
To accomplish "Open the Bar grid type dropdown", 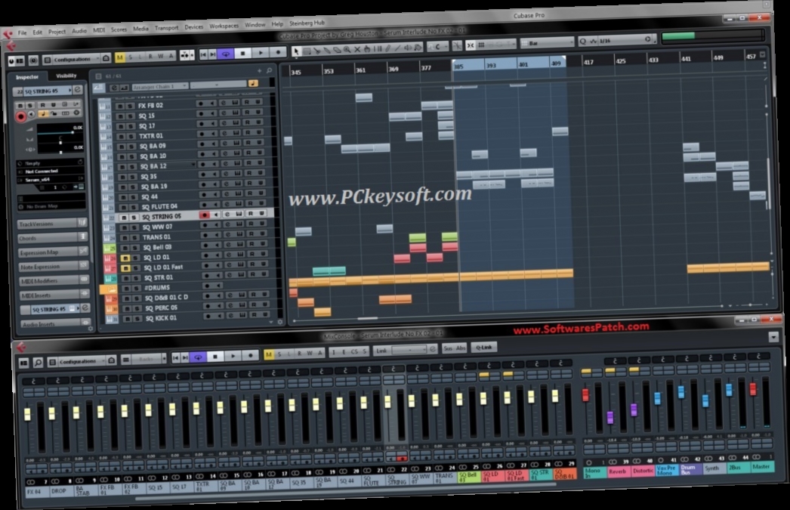I will pyautogui.click(x=547, y=43).
